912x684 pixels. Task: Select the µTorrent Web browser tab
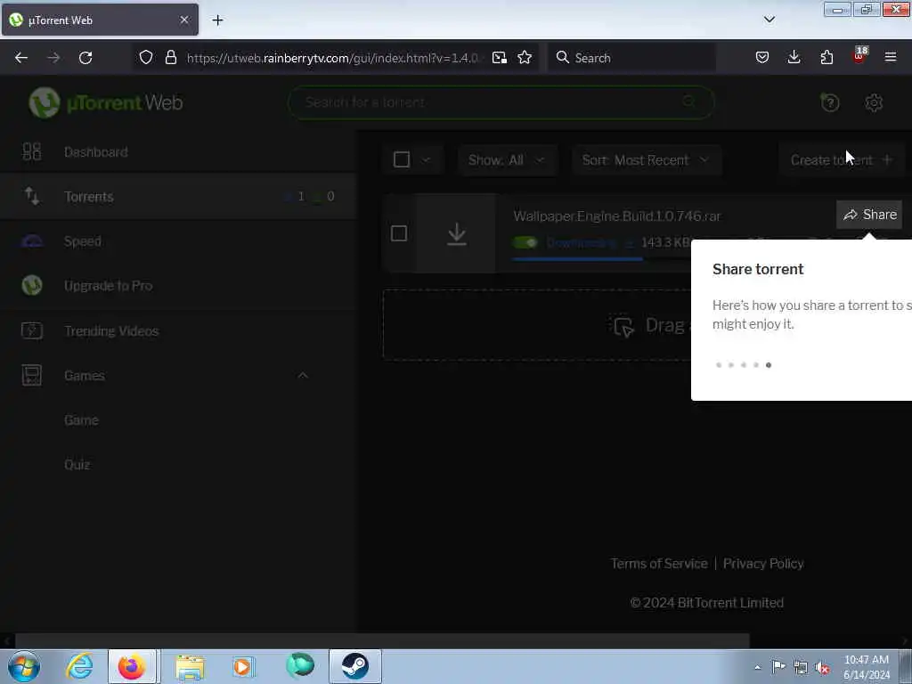(x=100, y=20)
